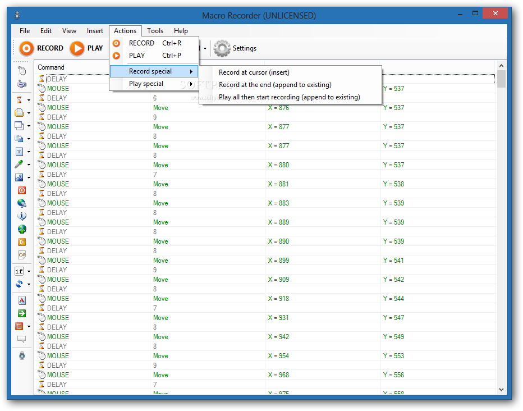Click the scrollbar down arrow
The image size is (523, 411).
(x=501, y=389)
